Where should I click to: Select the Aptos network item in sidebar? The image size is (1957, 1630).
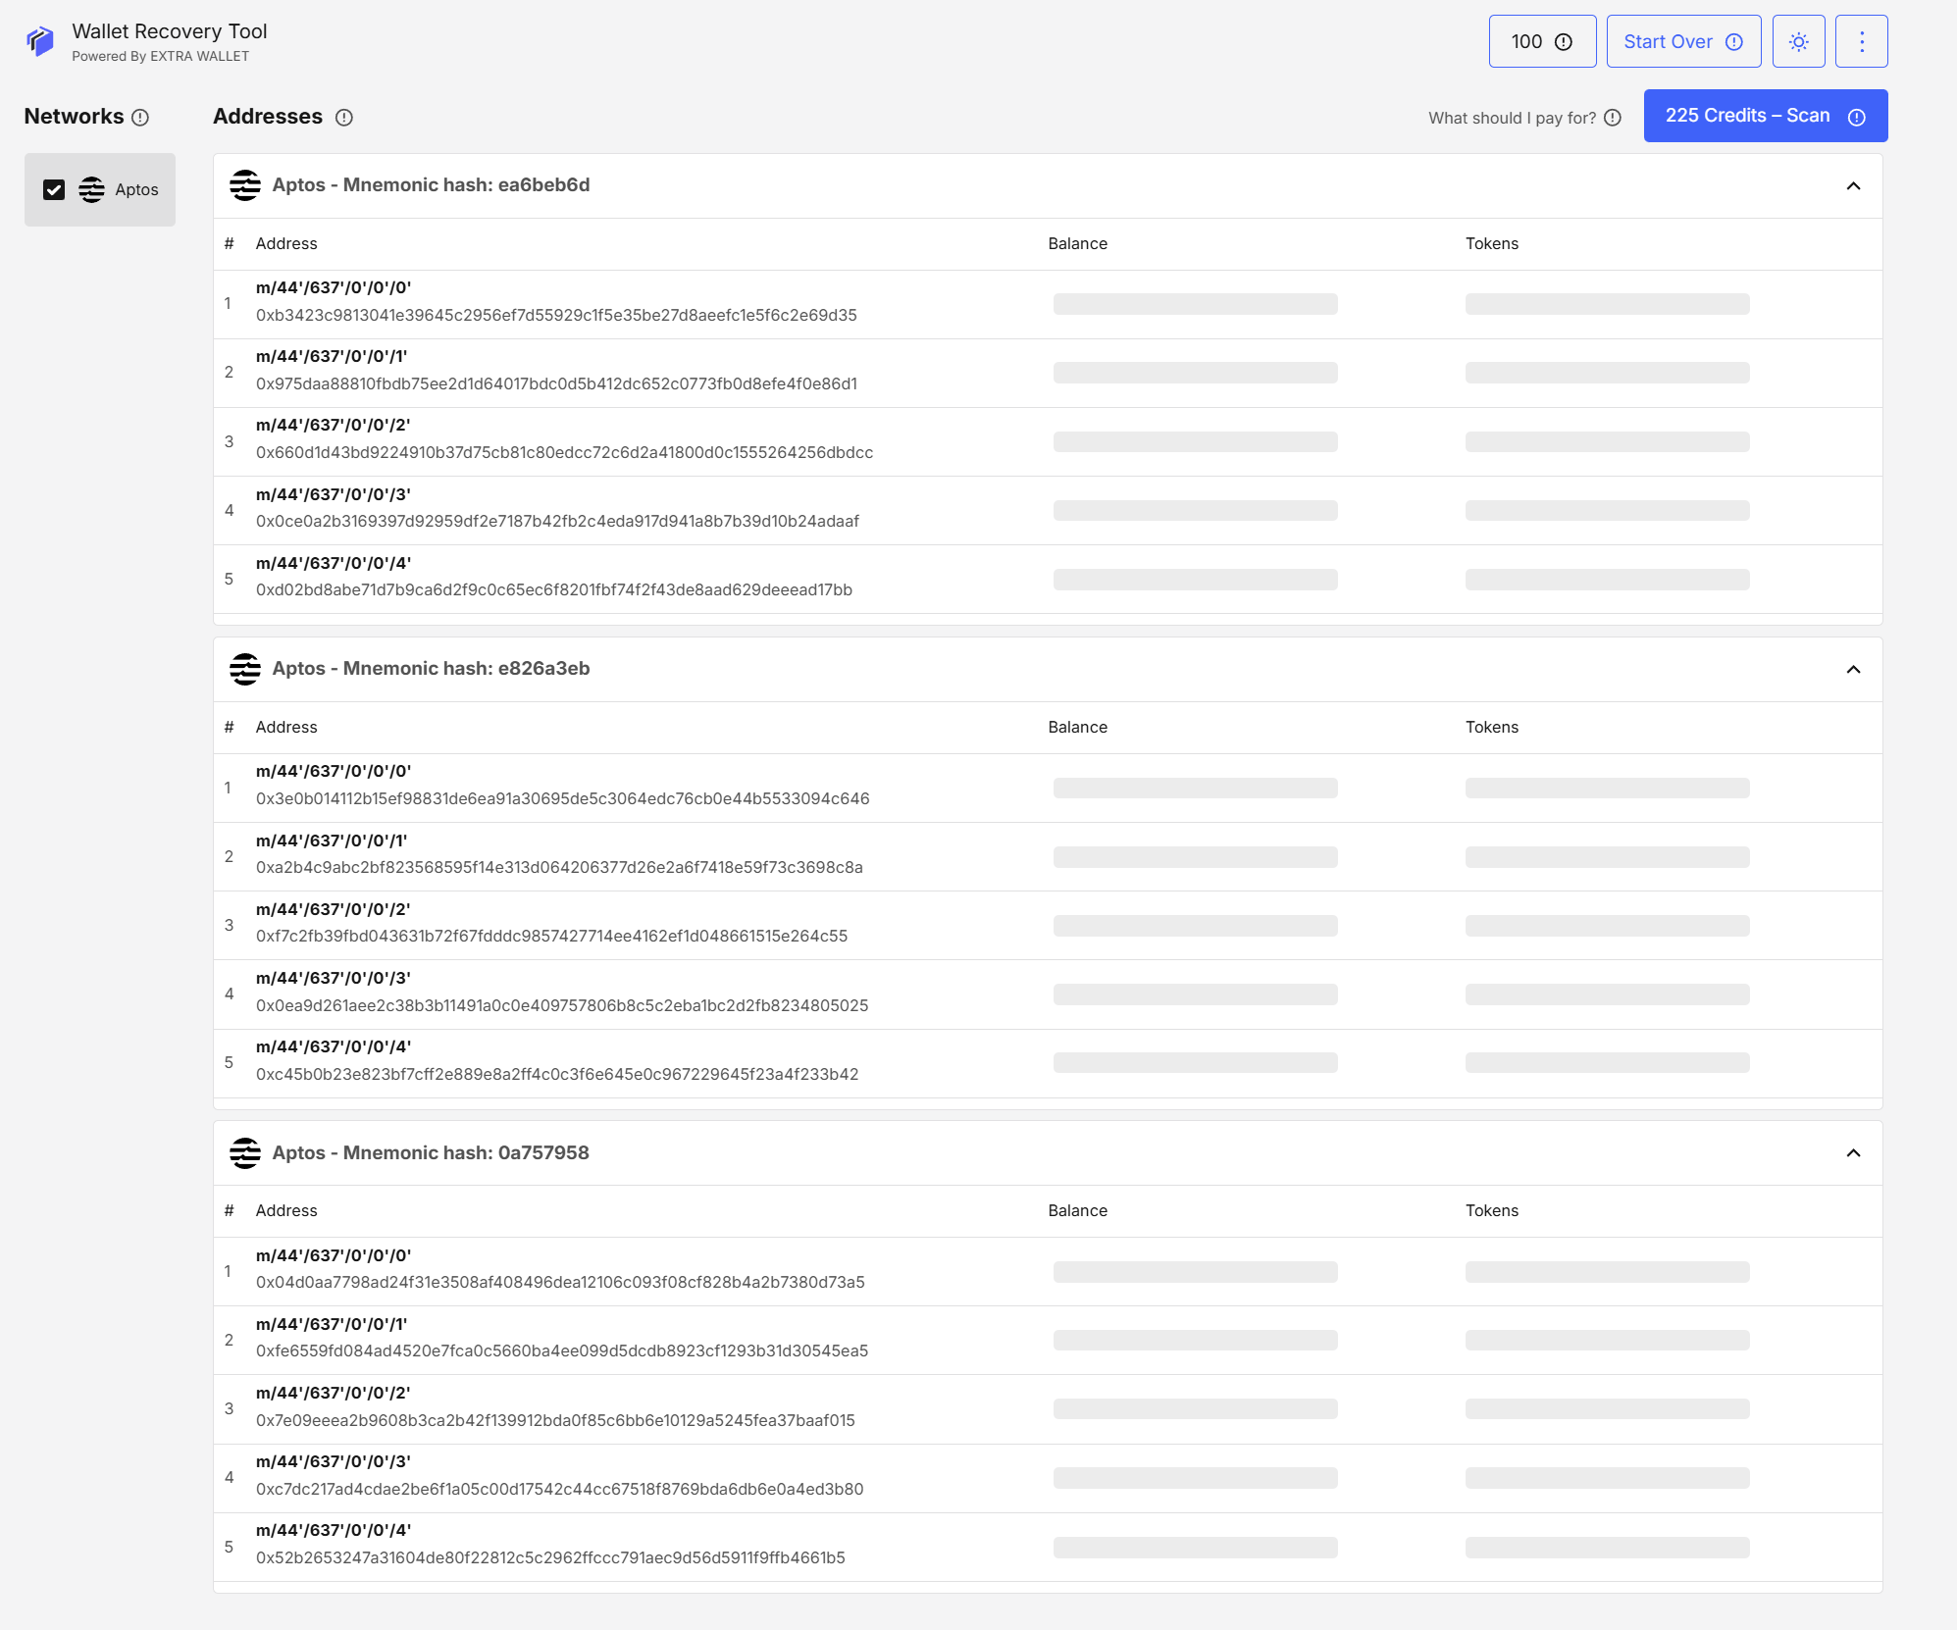135,189
